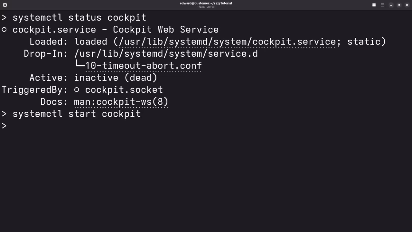Click the 'systemctl status cockpit' command text
The height and width of the screenshot is (232, 412).
[x=79, y=17]
